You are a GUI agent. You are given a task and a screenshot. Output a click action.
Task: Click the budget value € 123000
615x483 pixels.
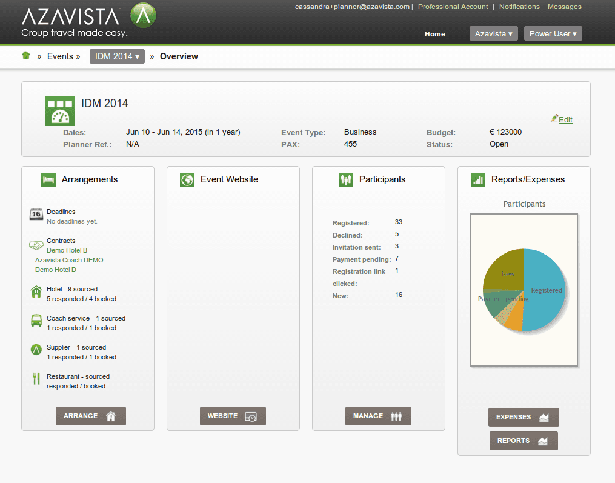click(x=505, y=132)
